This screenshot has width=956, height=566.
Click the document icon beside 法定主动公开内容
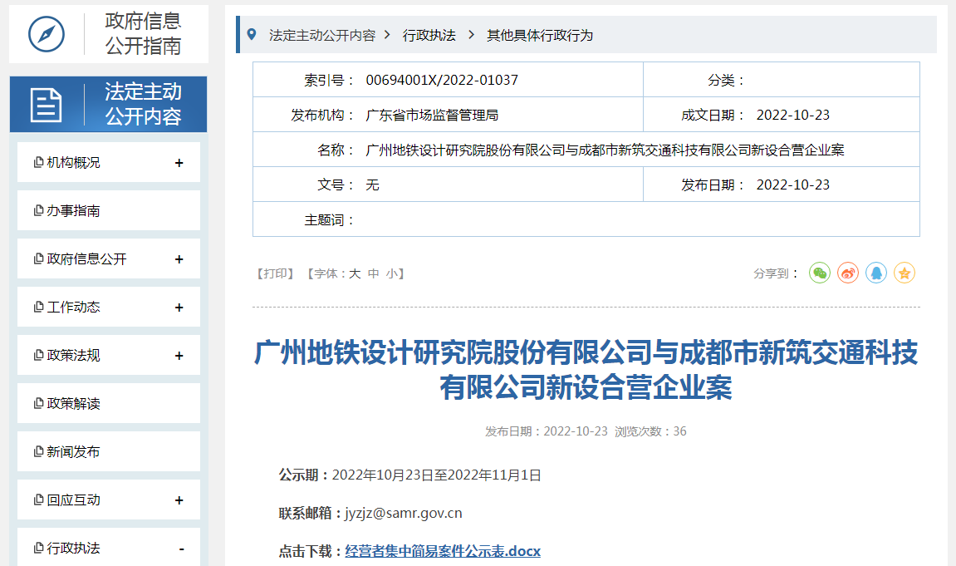(47, 105)
